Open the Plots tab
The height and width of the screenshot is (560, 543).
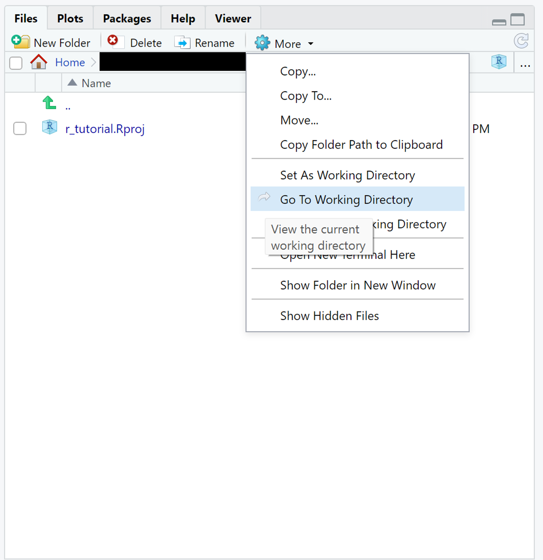pyautogui.click(x=70, y=19)
